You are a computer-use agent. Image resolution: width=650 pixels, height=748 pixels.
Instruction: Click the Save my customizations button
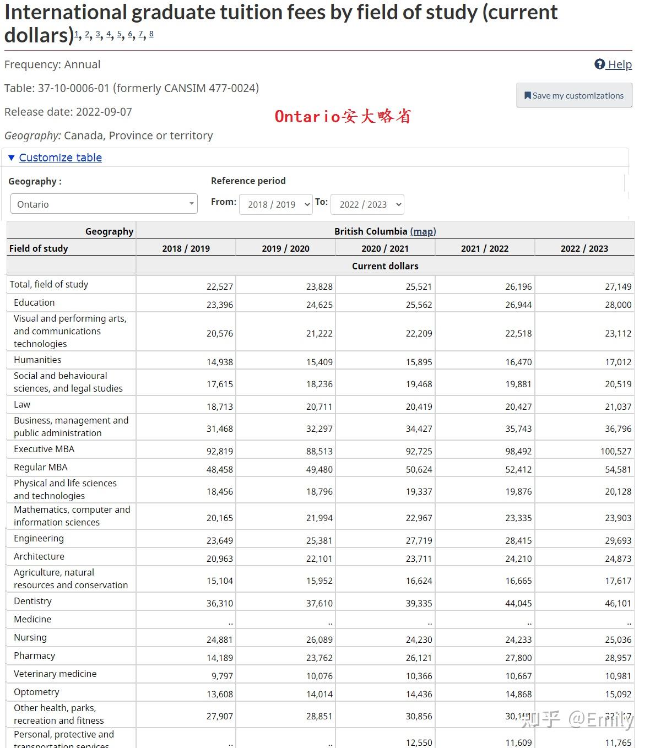(x=574, y=95)
